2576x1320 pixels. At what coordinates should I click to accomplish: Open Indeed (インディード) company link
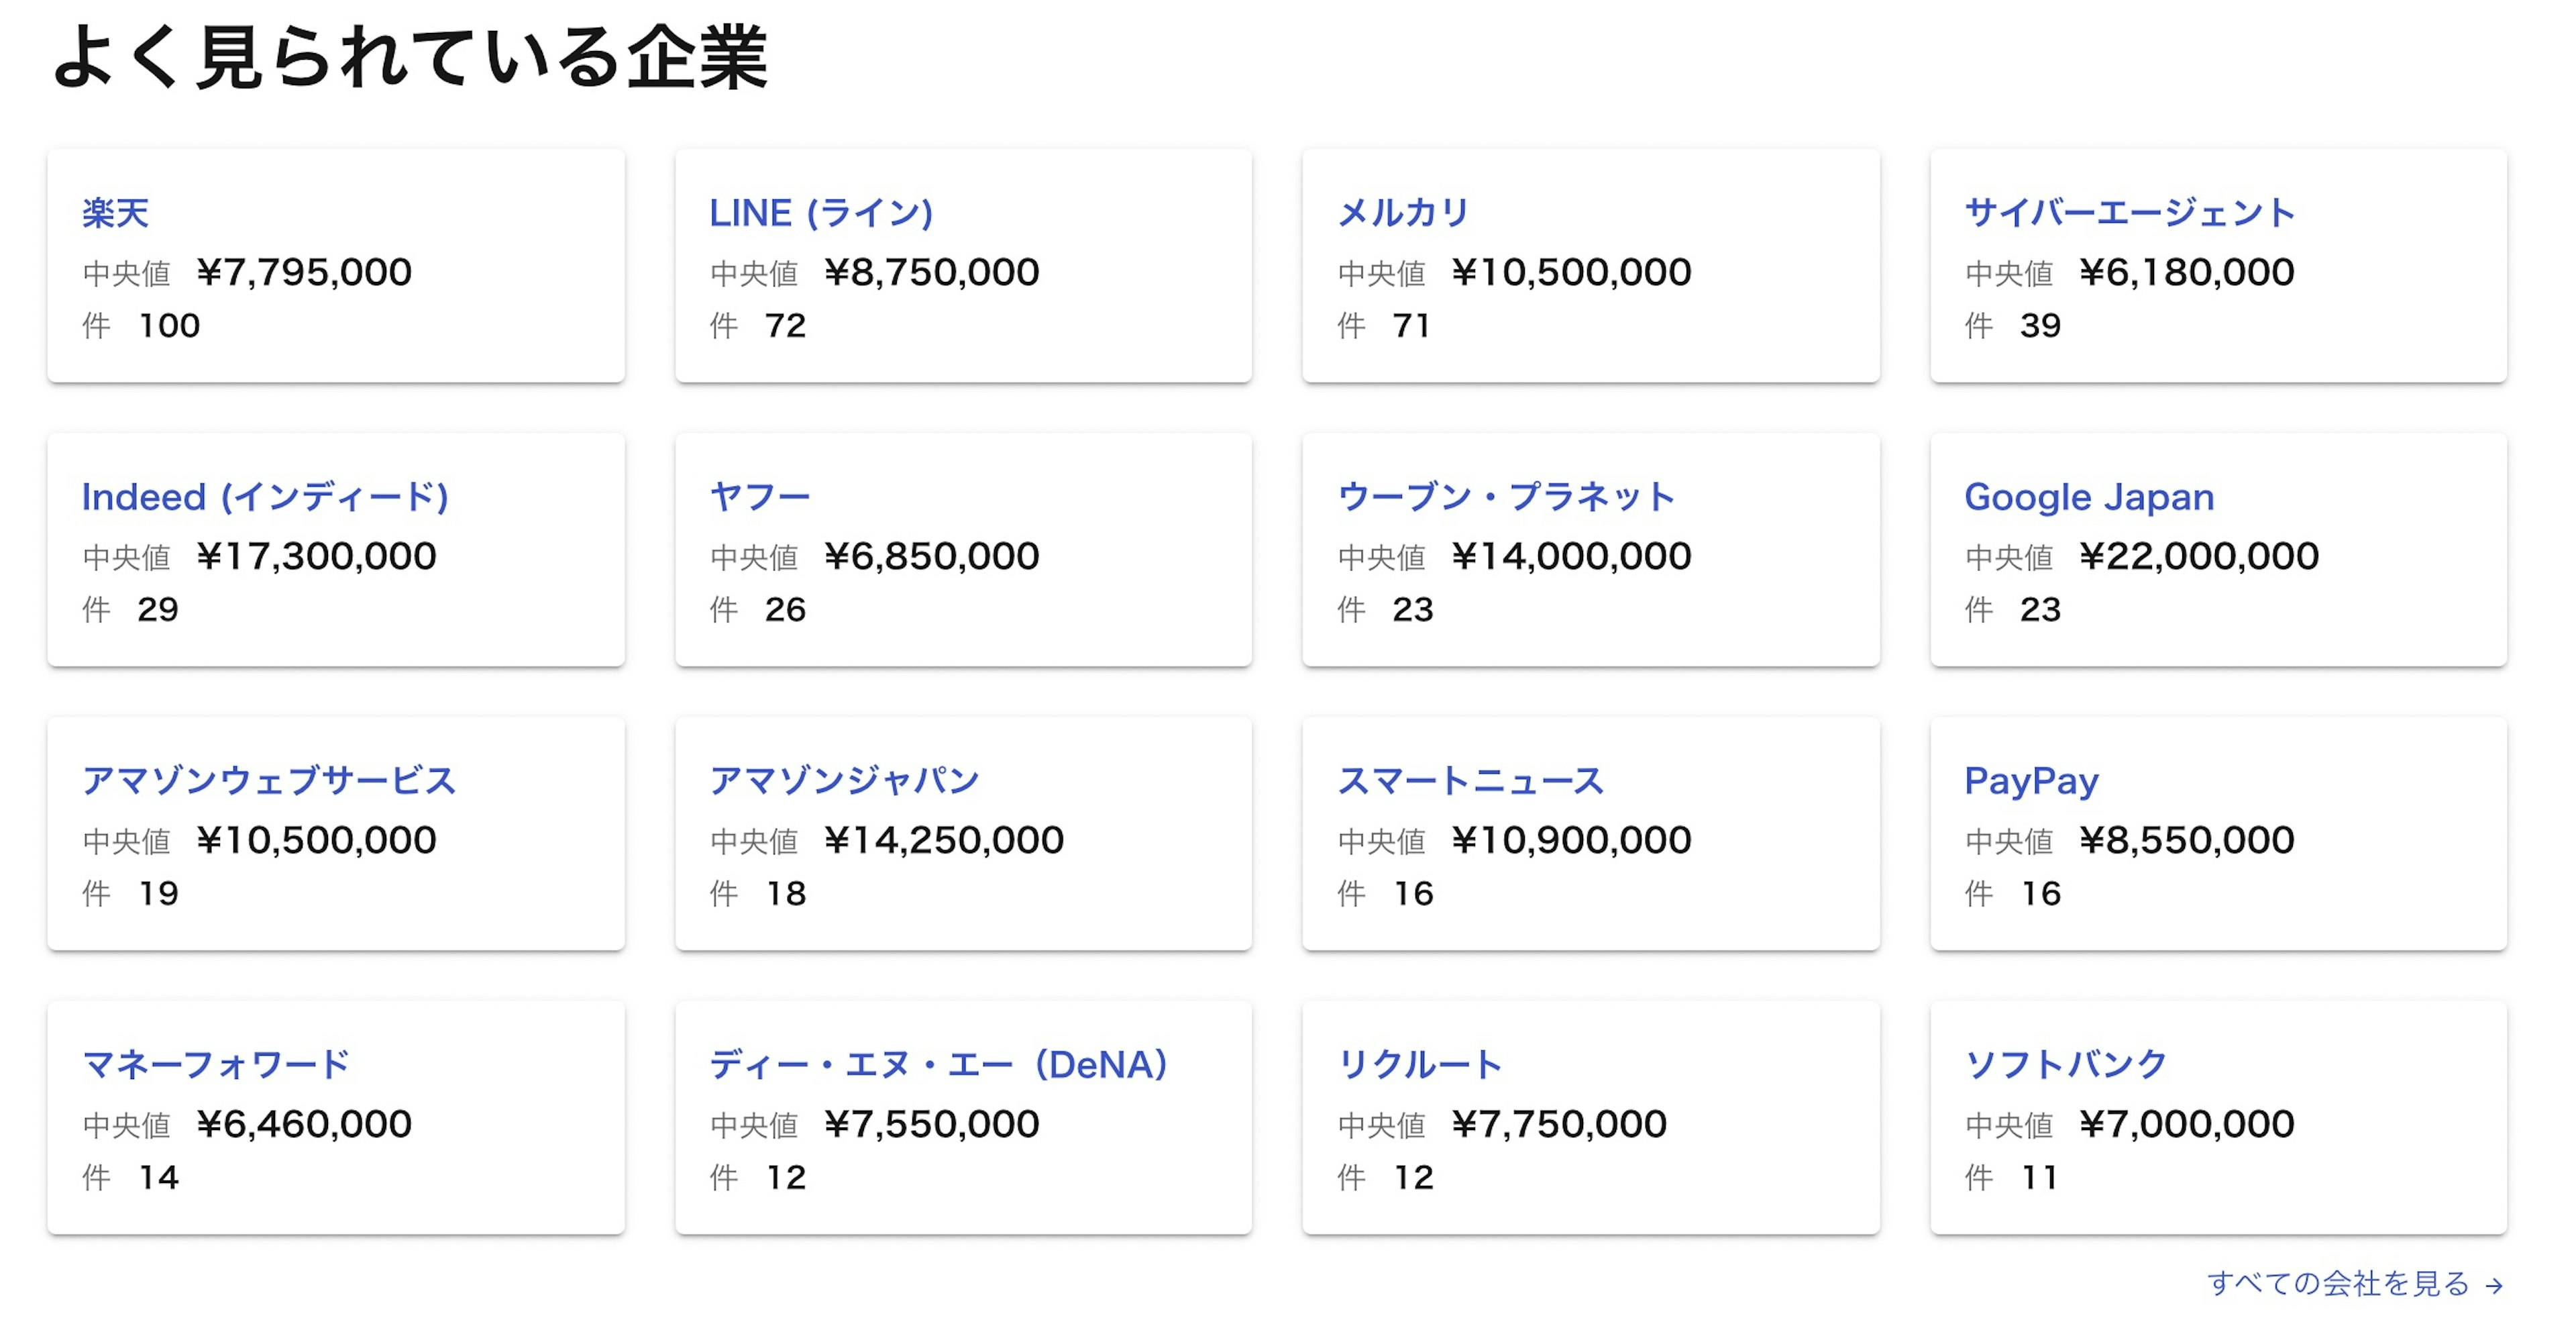(x=265, y=497)
